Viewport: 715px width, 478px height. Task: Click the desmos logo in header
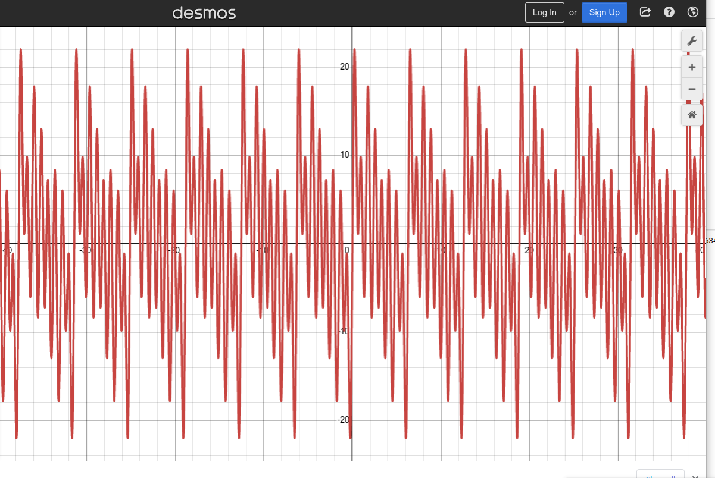tap(204, 12)
